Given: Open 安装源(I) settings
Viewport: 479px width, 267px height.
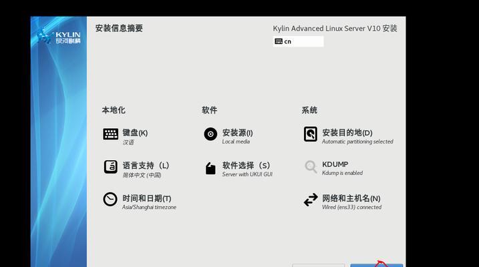Looking at the screenshot, I should point(237,133).
